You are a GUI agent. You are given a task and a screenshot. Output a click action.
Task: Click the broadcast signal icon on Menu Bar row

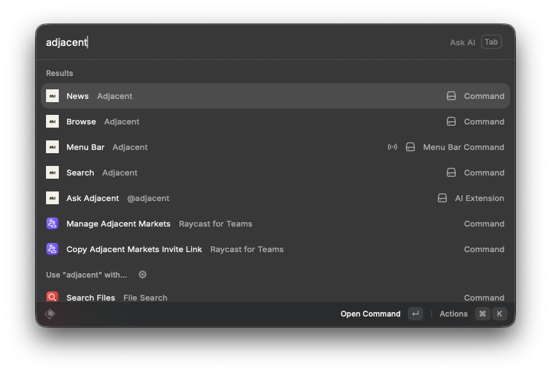coord(392,147)
